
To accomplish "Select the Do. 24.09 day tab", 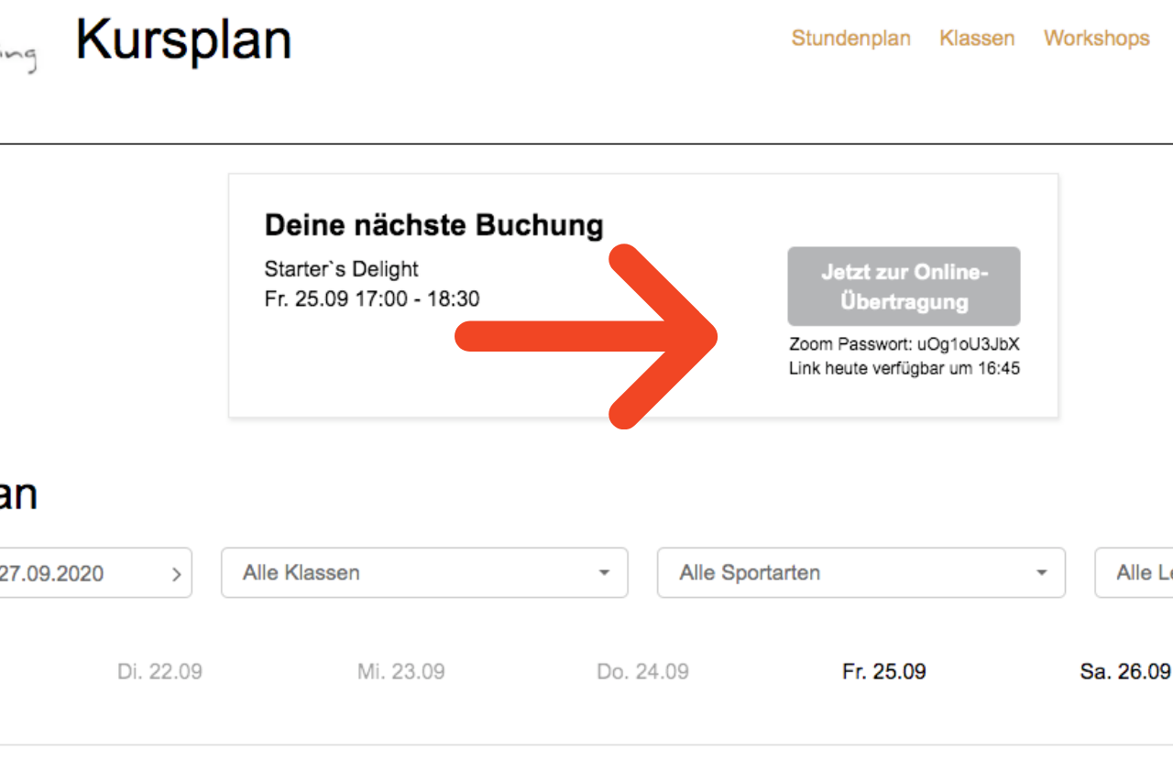I will click(x=642, y=671).
